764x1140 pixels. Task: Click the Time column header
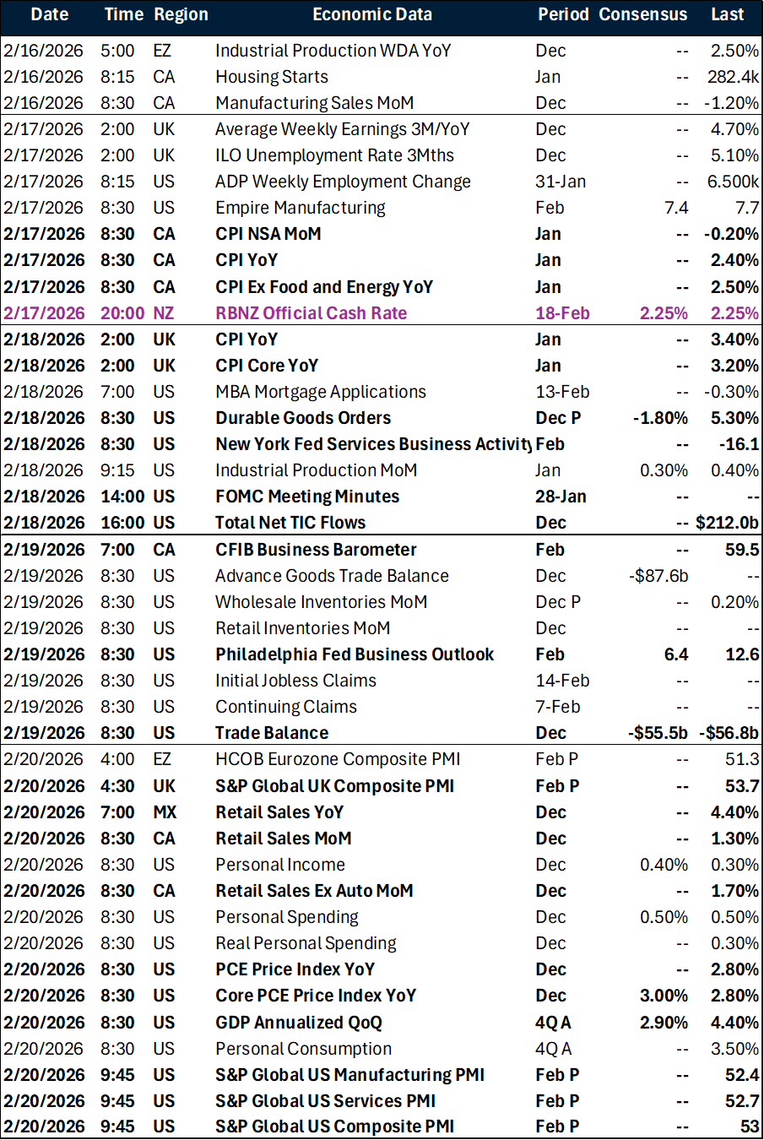123,14
